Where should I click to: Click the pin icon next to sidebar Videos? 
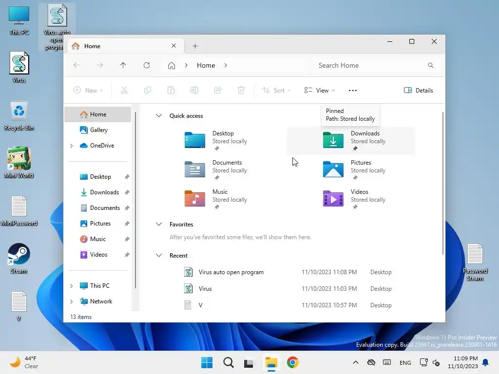[x=127, y=255]
